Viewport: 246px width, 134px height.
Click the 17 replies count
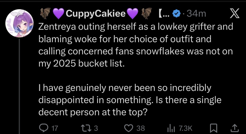tap(55, 128)
